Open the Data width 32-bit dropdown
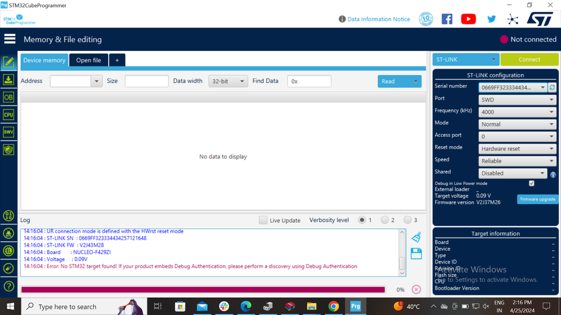This screenshot has width=561, height=315. (228, 81)
